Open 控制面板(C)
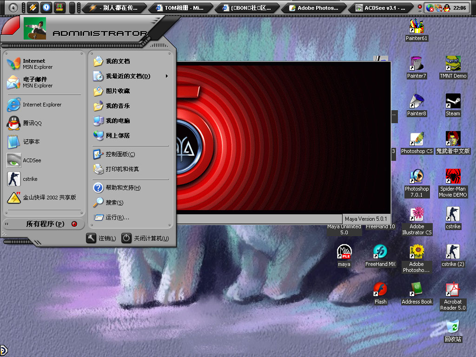Screen dimensions: 476x357 click(131, 154)
